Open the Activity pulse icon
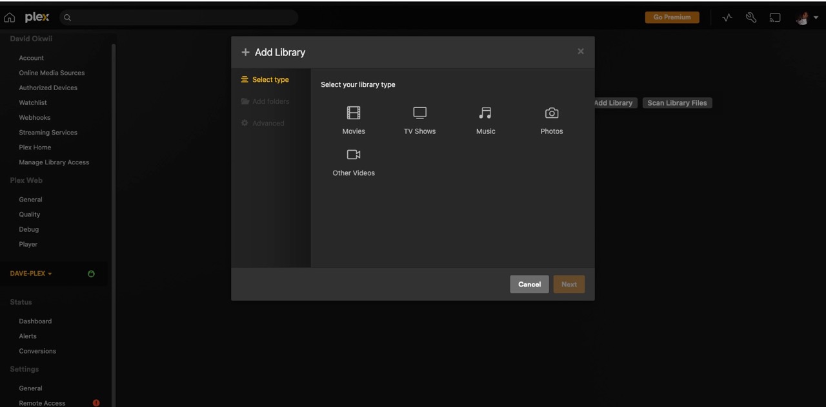The width and height of the screenshot is (826, 407). pyautogui.click(x=727, y=17)
